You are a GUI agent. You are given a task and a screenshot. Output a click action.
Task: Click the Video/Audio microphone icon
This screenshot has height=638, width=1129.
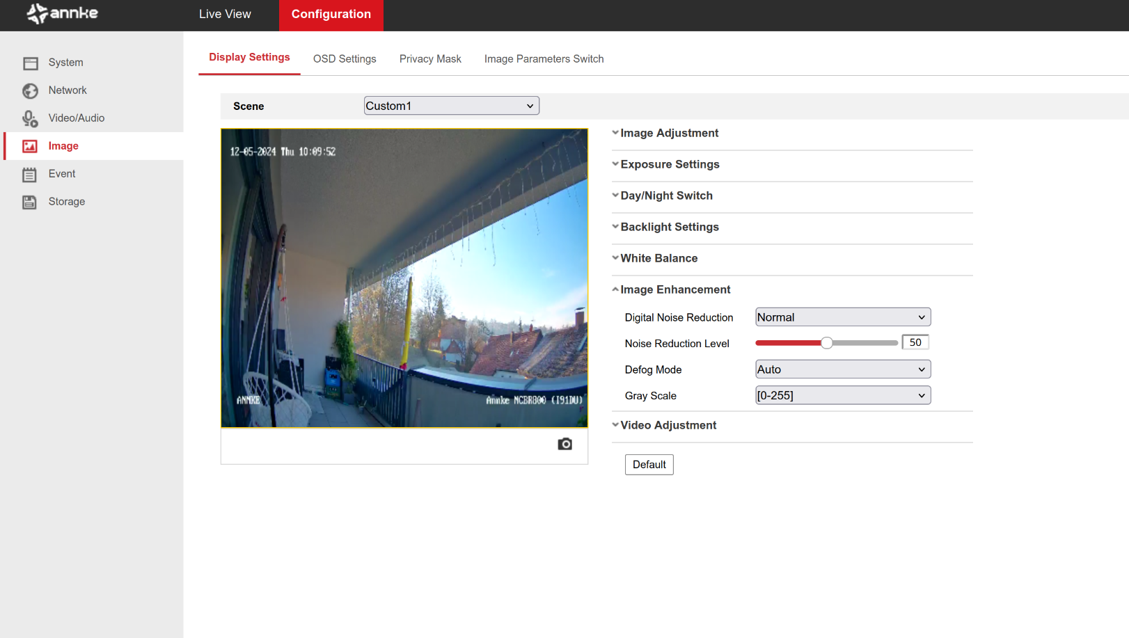click(x=30, y=119)
